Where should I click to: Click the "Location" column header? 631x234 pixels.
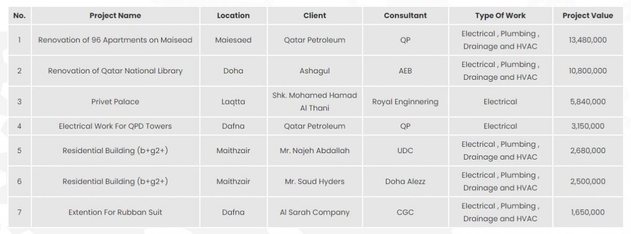[233, 16]
